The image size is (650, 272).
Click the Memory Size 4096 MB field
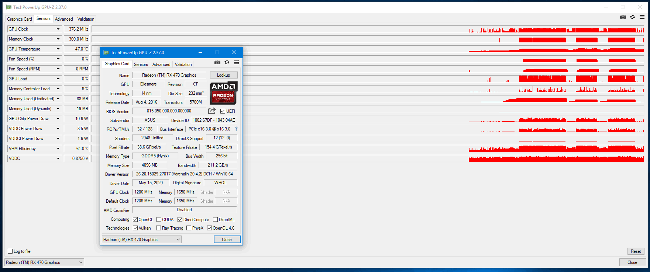149,165
